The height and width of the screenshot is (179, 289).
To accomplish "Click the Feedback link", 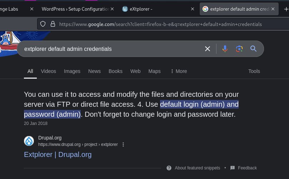I will [x=247, y=168].
